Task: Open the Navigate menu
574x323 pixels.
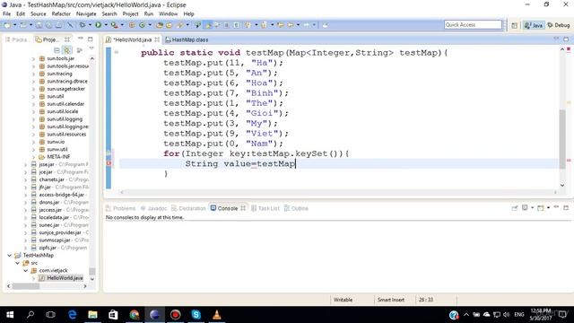Action: [86, 13]
